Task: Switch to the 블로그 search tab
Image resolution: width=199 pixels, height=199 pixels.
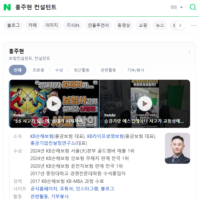Action: click(13, 25)
